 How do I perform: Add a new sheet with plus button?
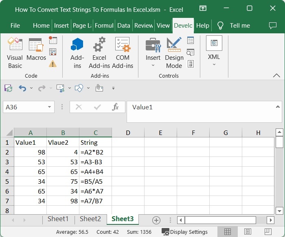click(x=156, y=220)
